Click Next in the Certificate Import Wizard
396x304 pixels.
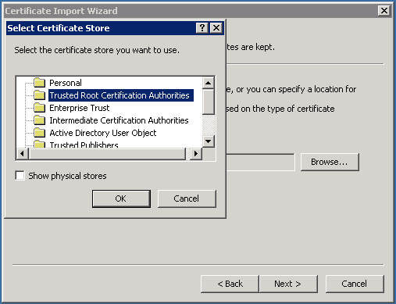point(288,284)
